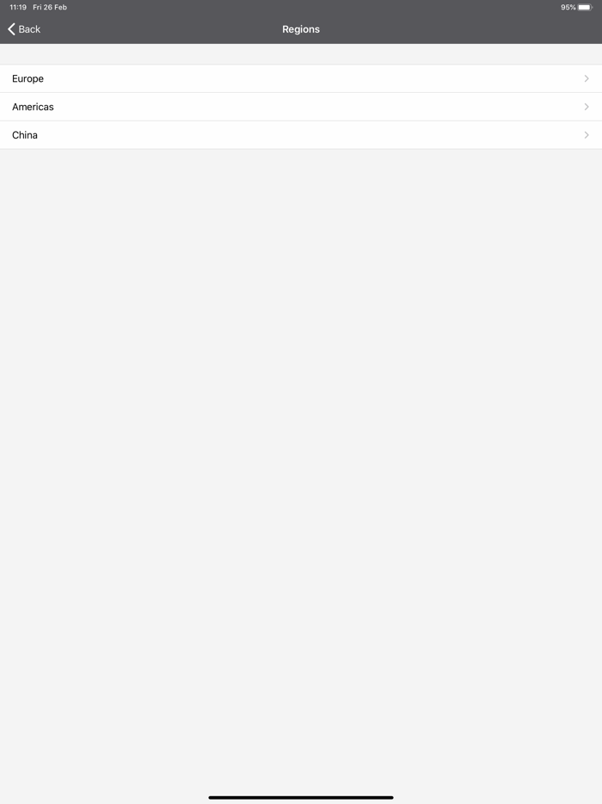602x804 pixels.
Task: Tap the Fri 26 Feb date indicator
Action: tap(50, 7)
